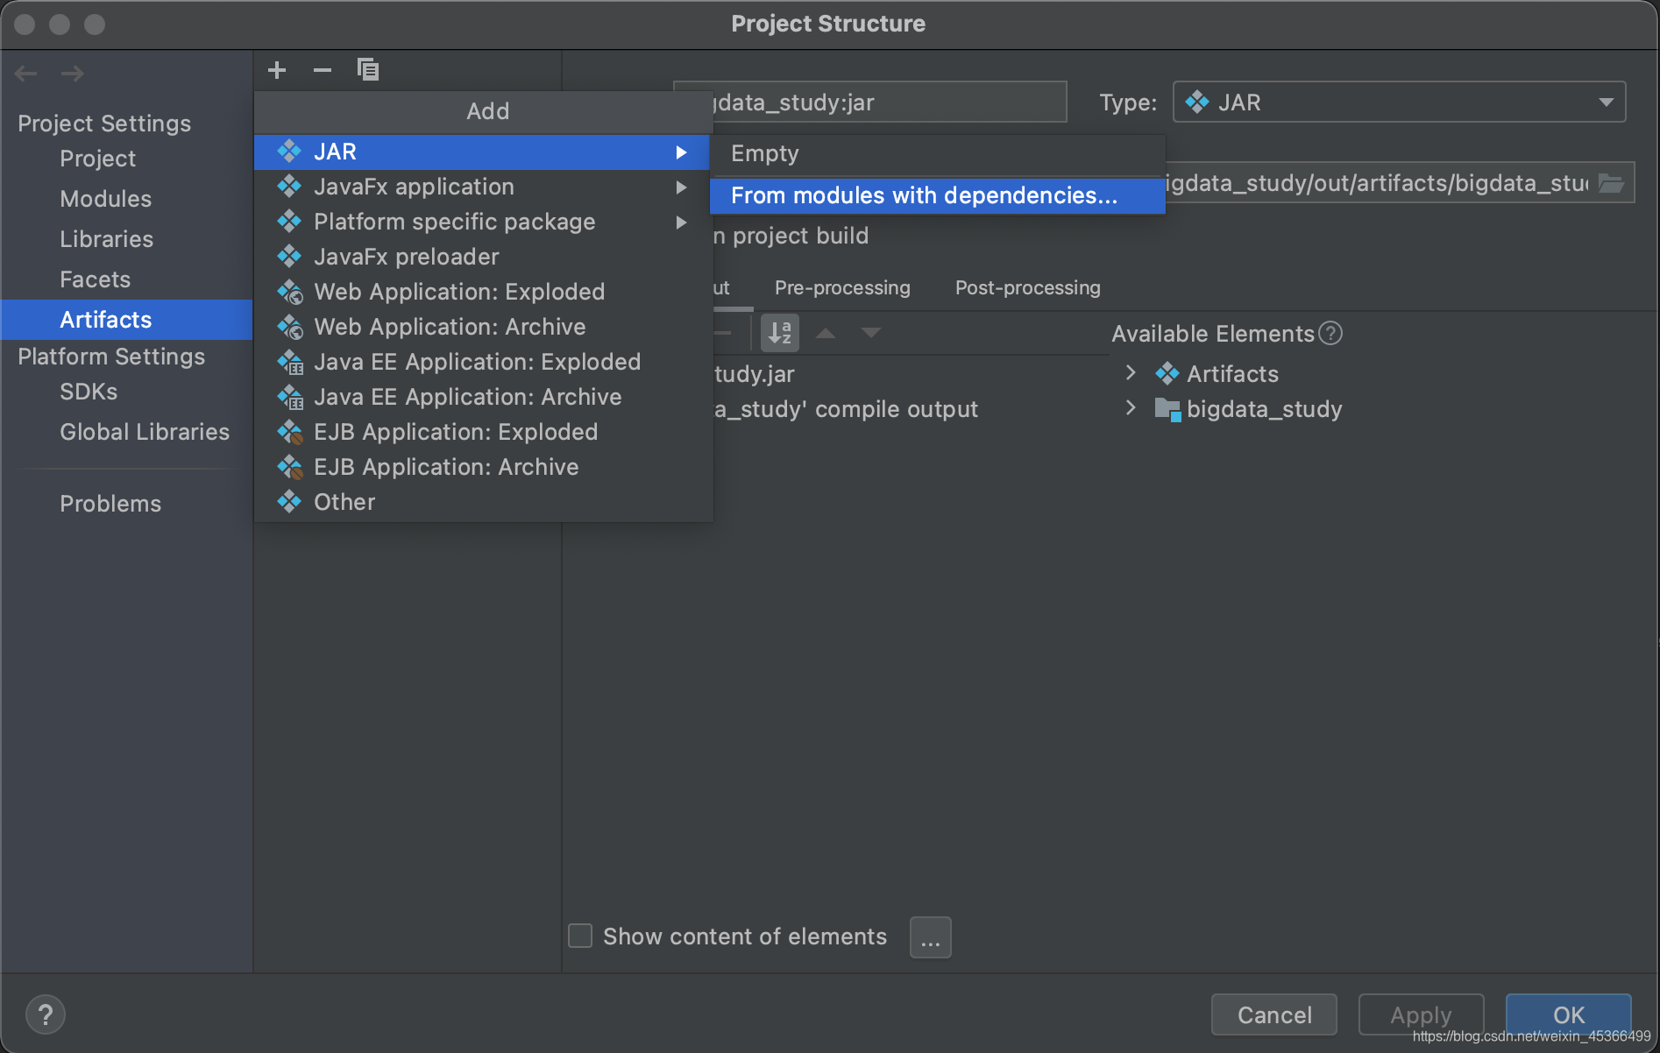Click the back navigation arrow
The width and height of the screenshot is (1660, 1053).
[x=26, y=74]
